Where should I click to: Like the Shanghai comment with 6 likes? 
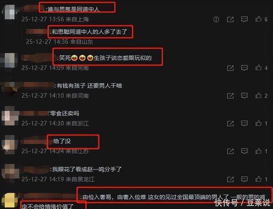coord(258,19)
